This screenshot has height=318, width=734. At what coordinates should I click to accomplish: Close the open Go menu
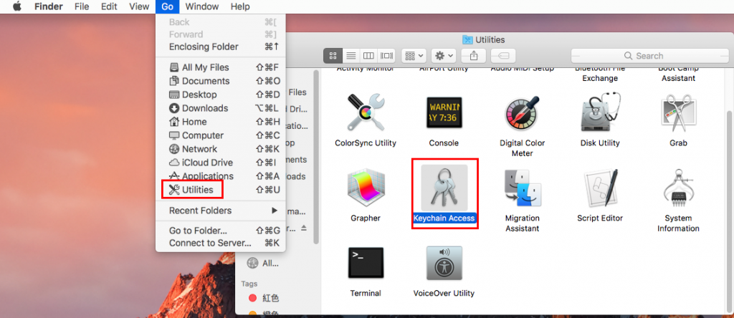point(167,6)
